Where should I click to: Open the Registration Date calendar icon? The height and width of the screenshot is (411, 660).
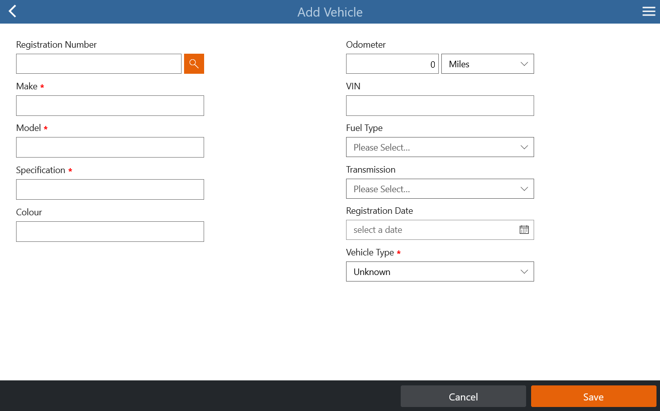524,230
